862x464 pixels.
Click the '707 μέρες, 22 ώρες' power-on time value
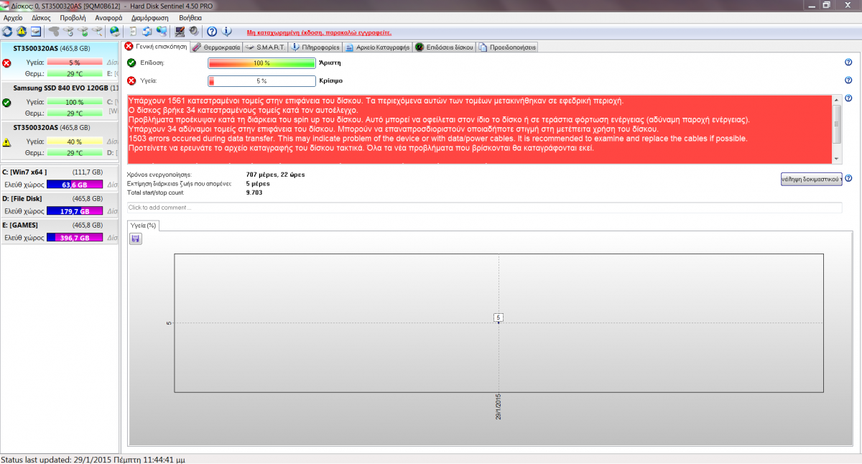point(277,175)
